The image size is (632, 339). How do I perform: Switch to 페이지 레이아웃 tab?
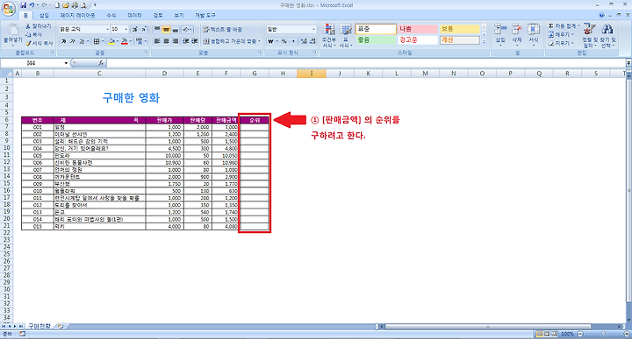pyautogui.click(x=77, y=15)
